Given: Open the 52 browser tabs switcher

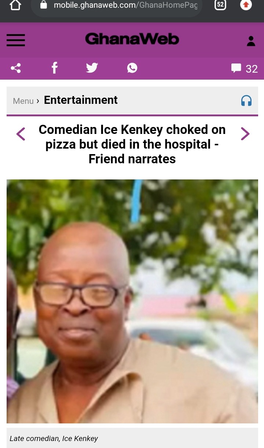Looking at the screenshot, I should (x=220, y=5).
